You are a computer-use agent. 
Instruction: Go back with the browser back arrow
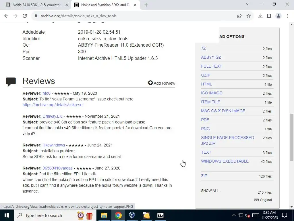(x=6, y=16)
